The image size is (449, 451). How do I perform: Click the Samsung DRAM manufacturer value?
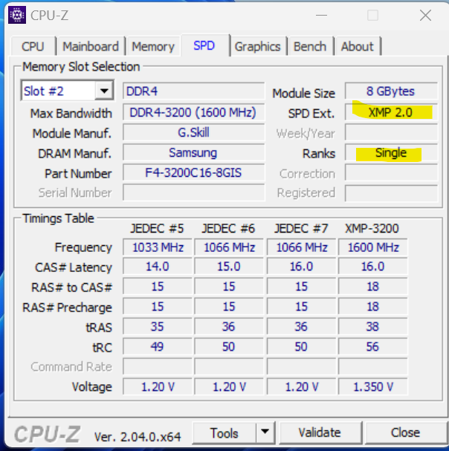(193, 152)
